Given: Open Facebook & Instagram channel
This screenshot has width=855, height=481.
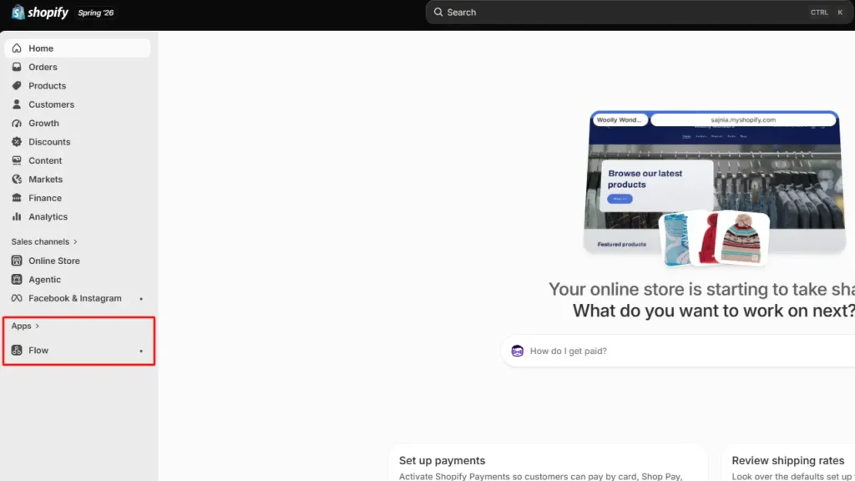Looking at the screenshot, I should coord(75,298).
